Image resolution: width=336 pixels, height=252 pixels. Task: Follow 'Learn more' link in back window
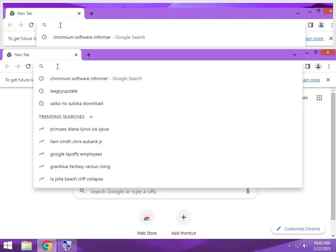[314, 39]
